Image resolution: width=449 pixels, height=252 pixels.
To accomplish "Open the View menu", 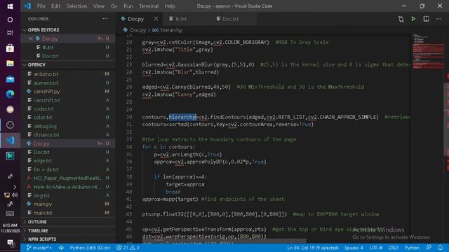I will pyautogui.click(x=99, y=6).
